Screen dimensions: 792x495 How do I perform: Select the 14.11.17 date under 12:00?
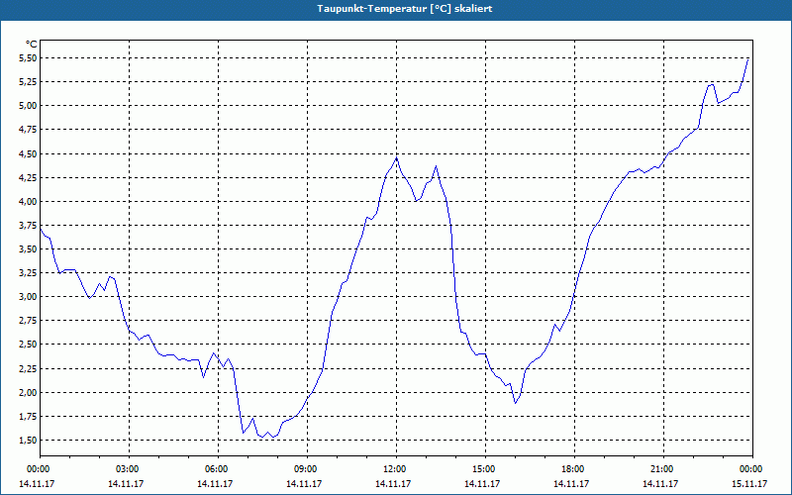(393, 483)
